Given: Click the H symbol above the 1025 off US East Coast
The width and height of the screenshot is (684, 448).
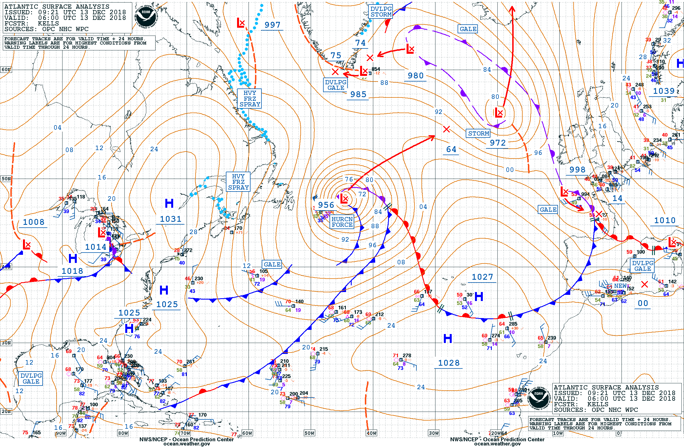Looking at the screenshot, I should pos(164,290).
